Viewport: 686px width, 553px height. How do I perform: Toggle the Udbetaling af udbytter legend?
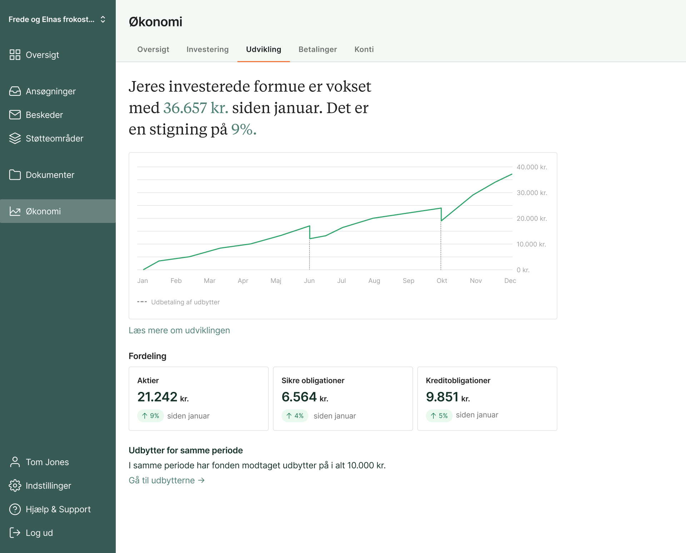point(178,302)
